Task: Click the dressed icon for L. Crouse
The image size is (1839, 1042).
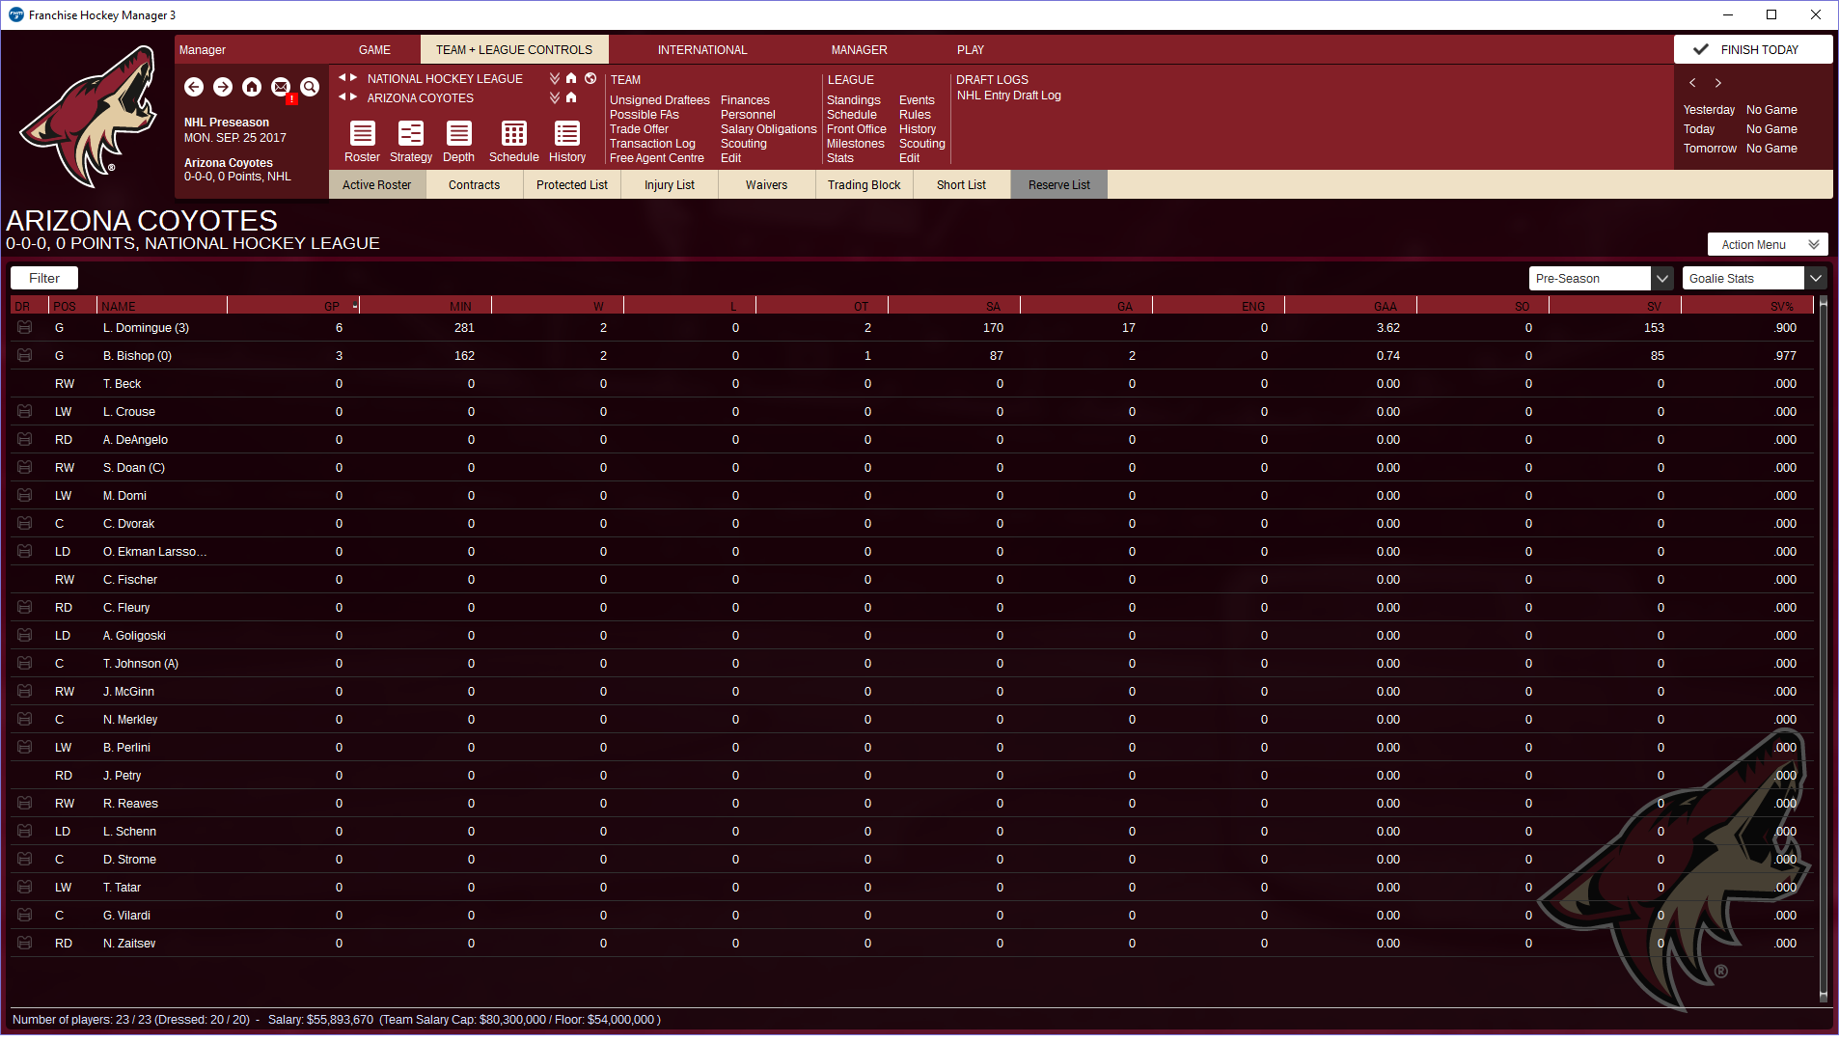Action: pyautogui.click(x=25, y=412)
